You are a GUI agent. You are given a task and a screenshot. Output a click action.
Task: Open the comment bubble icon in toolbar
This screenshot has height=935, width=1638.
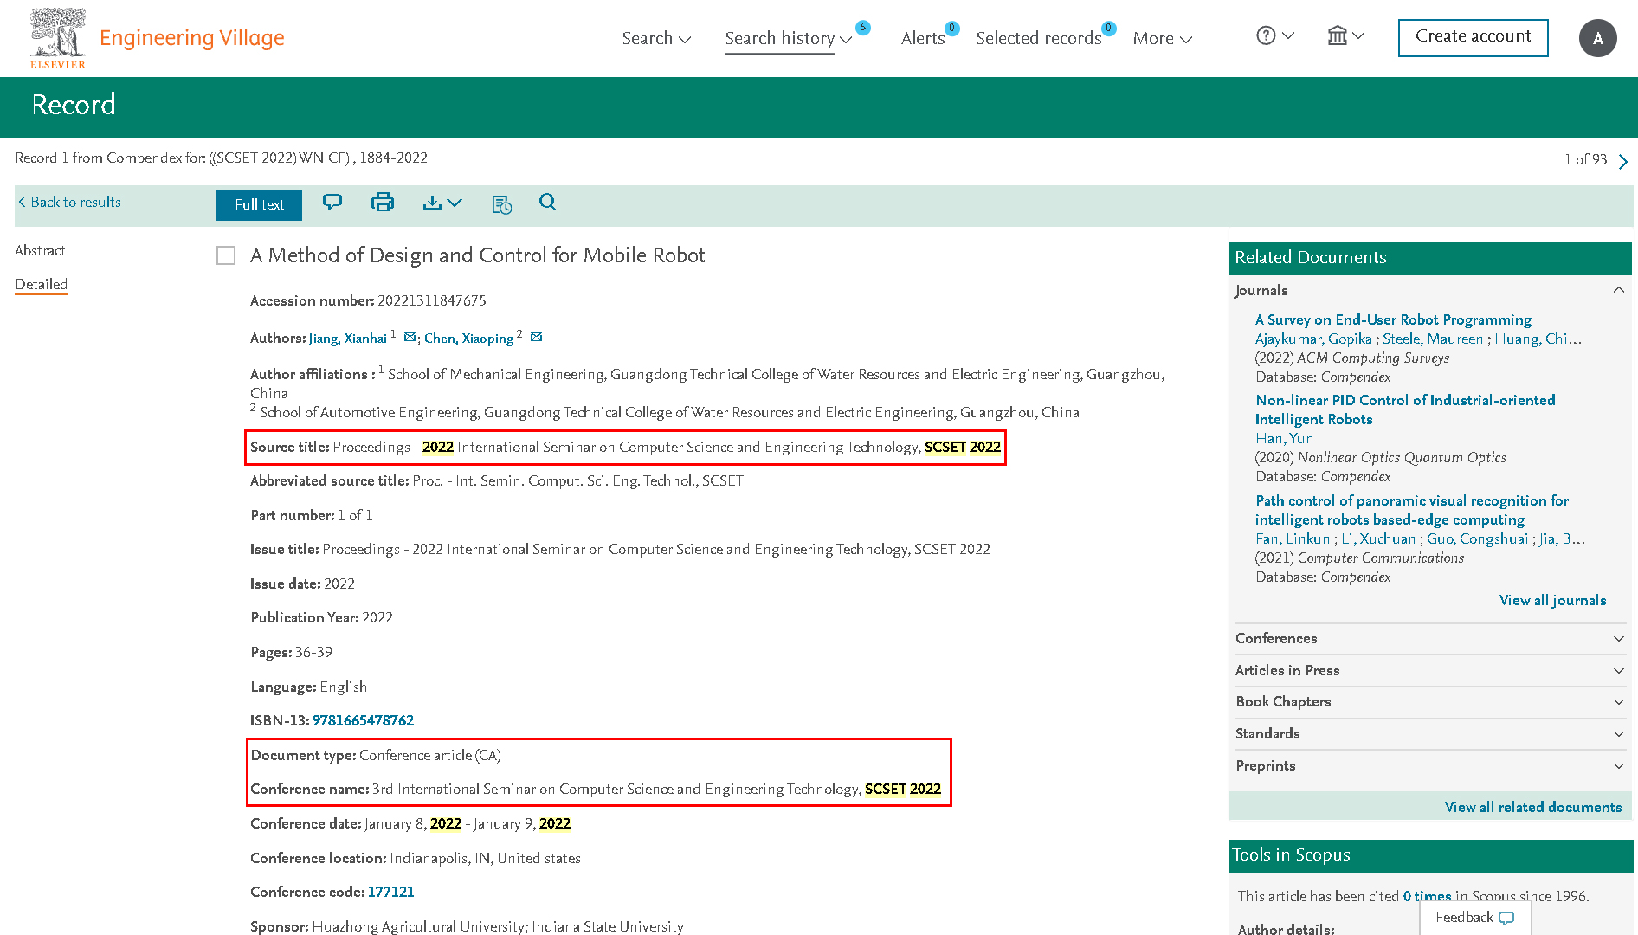pyautogui.click(x=332, y=203)
